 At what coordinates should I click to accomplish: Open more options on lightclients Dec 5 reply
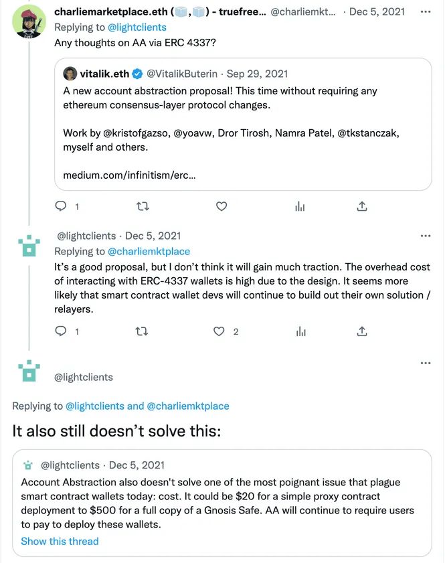[x=426, y=236]
